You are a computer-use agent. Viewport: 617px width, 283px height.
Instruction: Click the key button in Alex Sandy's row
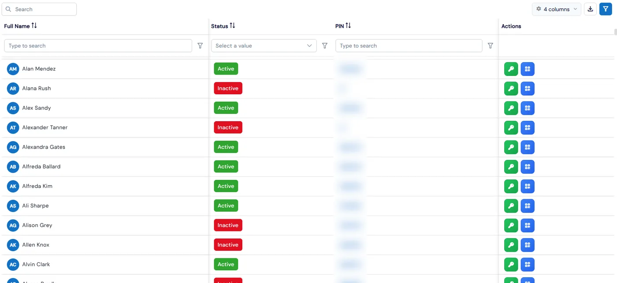pyautogui.click(x=511, y=108)
